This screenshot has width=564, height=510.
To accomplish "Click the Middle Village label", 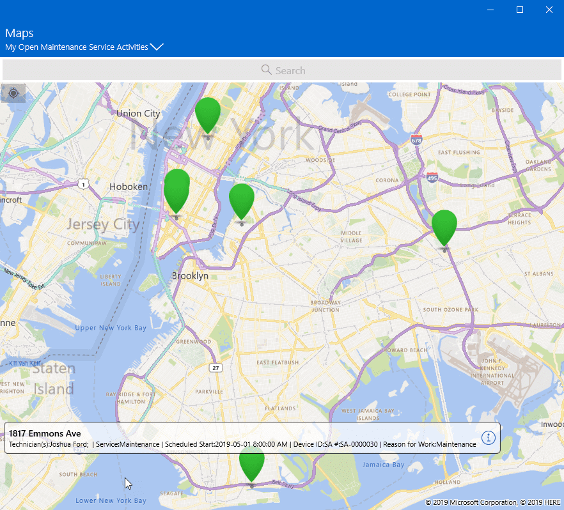I will (352, 237).
